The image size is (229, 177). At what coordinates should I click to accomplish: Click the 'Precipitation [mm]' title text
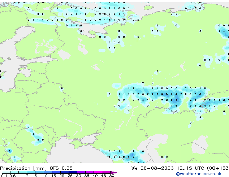click(23, 168)
